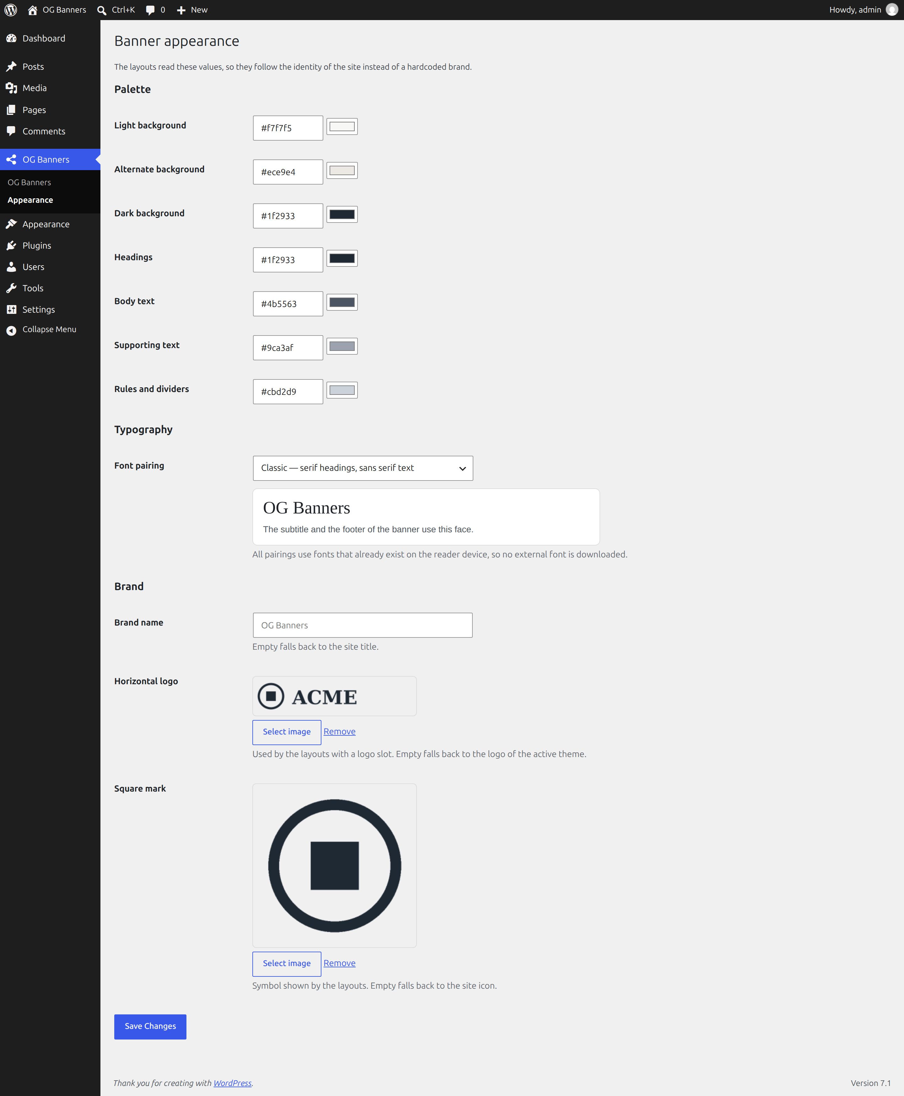This screenshot has width=904, height=1096.
Task: Open the Alternate background color swatch
Action: [x=342, y=170]
